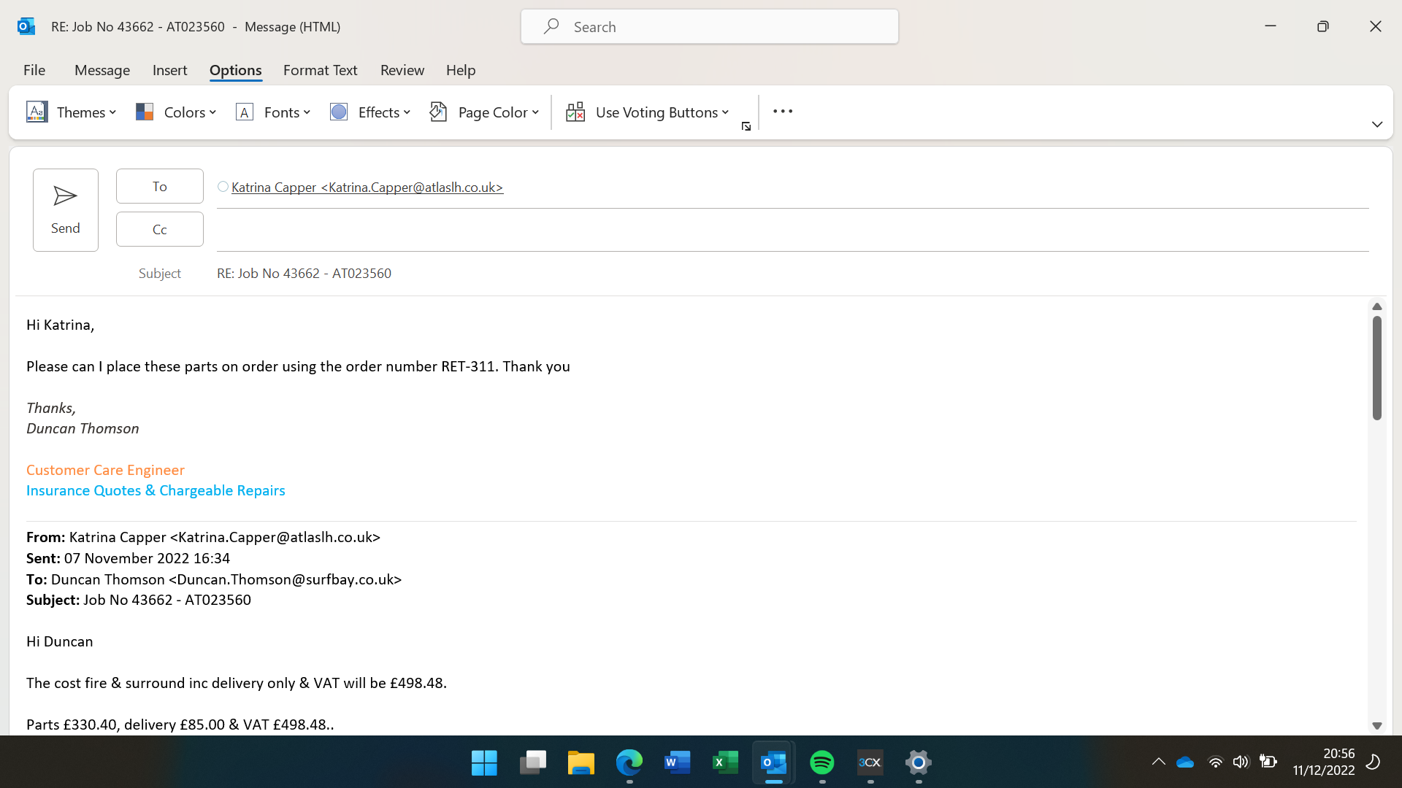The width and height of the screenshot is (1402, 788).
Task: Click the Subject field text
Action: tap(304, 273)
